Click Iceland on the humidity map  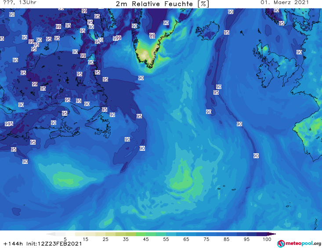[207, 31]
